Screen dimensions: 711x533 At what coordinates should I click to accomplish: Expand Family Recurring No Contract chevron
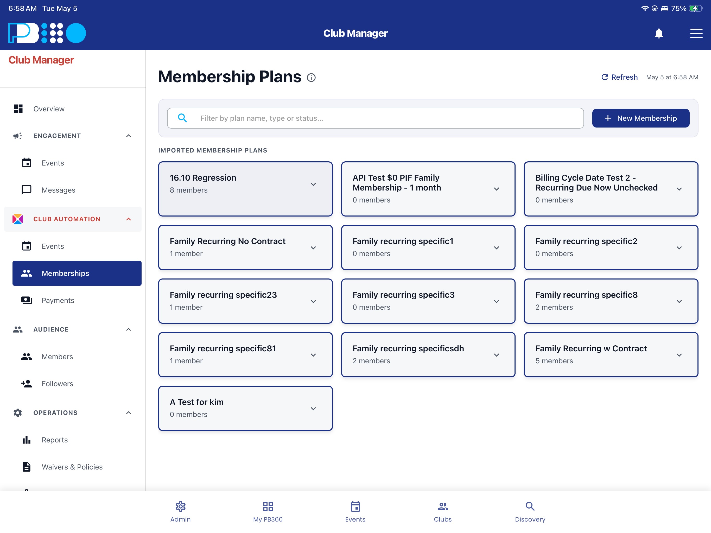313,248
